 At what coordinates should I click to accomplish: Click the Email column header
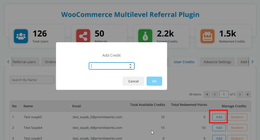coord(77,106)
